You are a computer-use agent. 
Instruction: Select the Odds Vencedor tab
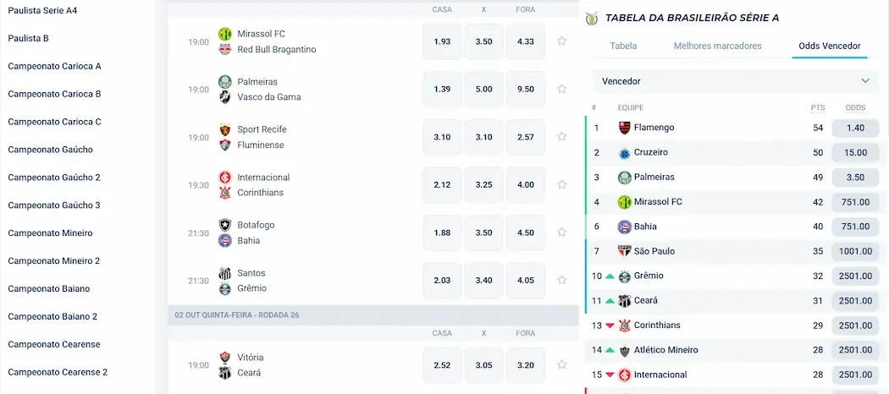pos(829,46)
